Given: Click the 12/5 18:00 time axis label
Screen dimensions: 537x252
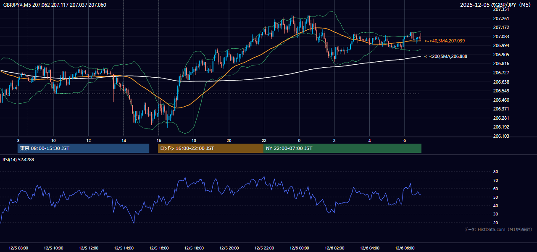Looking at the screenshot, I should tap(194, 248).
